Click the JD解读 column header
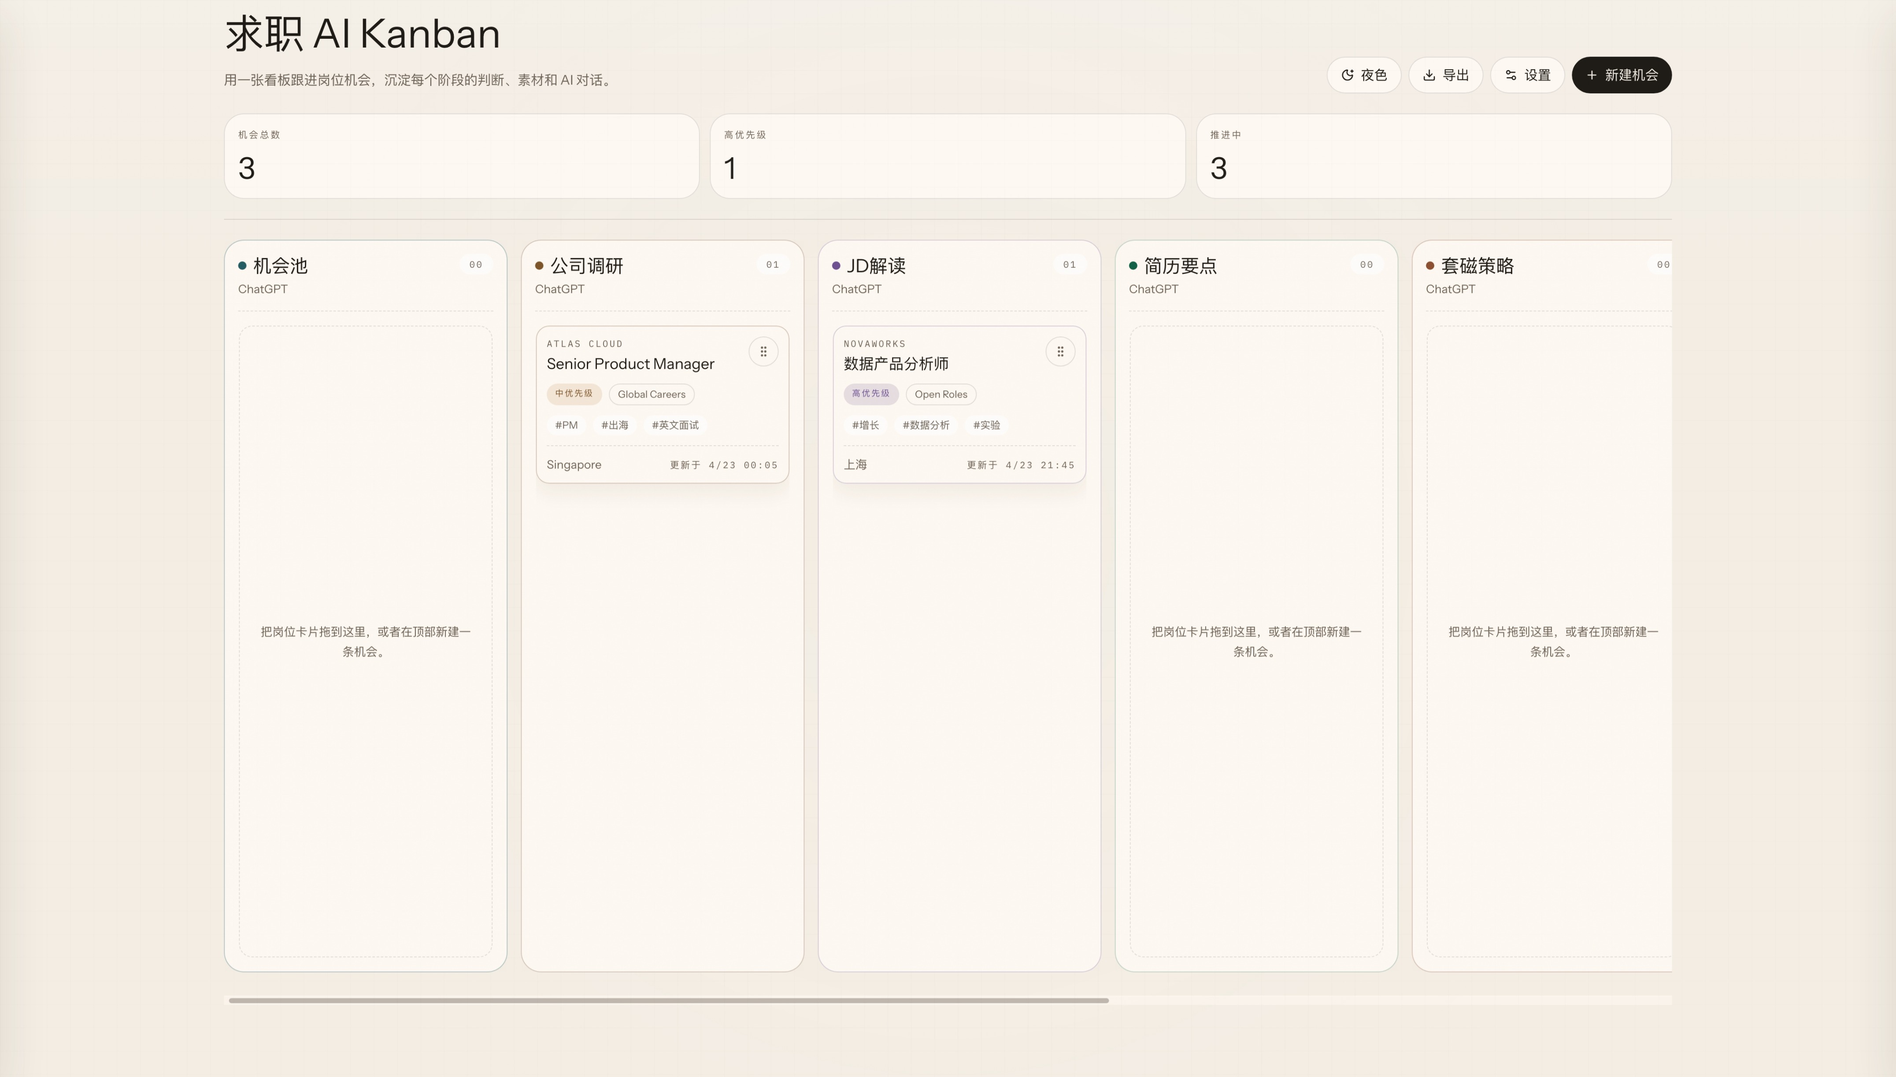1896x1077 pixels. tap(876, 266)
